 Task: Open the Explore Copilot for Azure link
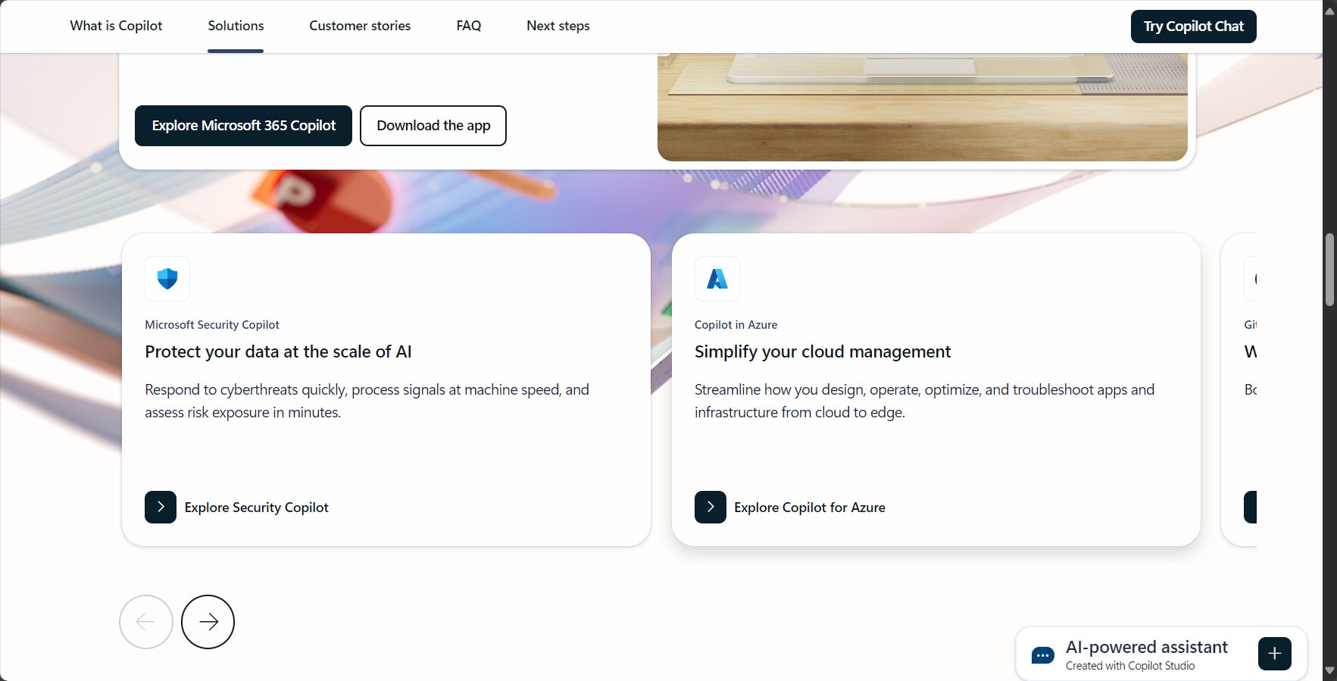(809, 508)
